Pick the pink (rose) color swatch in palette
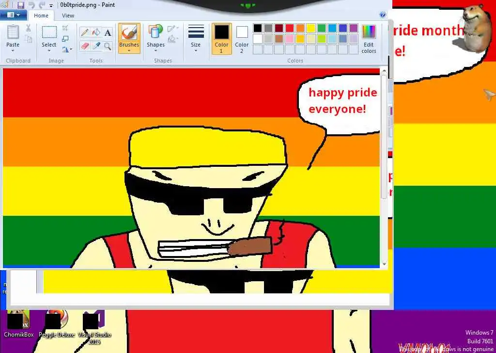Screen dimensions: 496x353 coord(290,39)
